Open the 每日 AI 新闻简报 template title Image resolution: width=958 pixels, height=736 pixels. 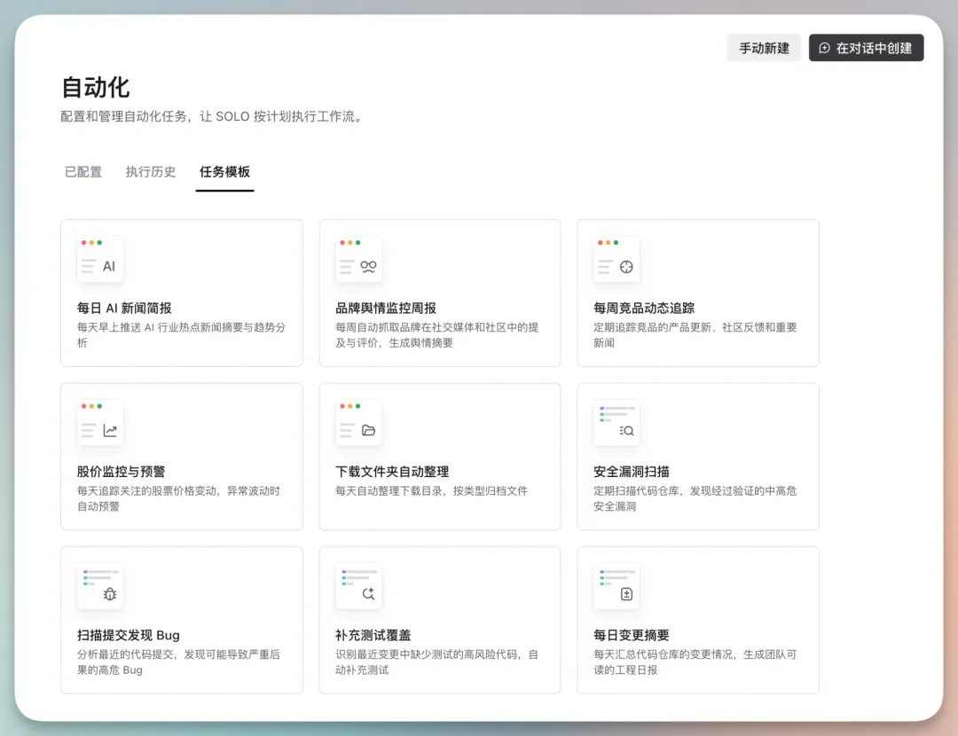(124, 308)
